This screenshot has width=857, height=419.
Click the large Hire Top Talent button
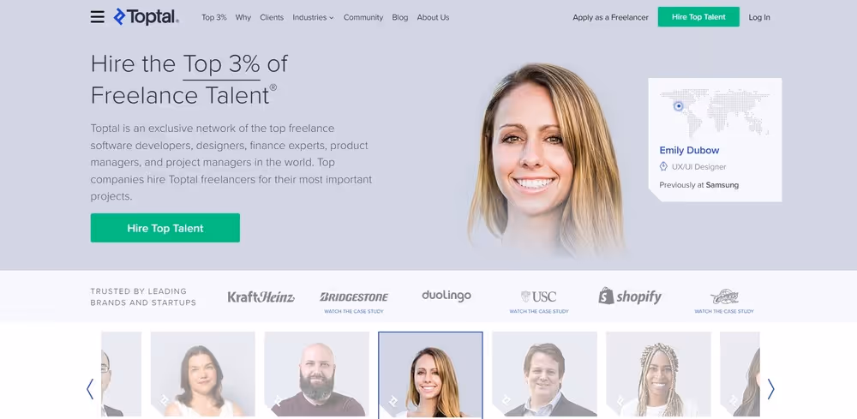point(165,228)
